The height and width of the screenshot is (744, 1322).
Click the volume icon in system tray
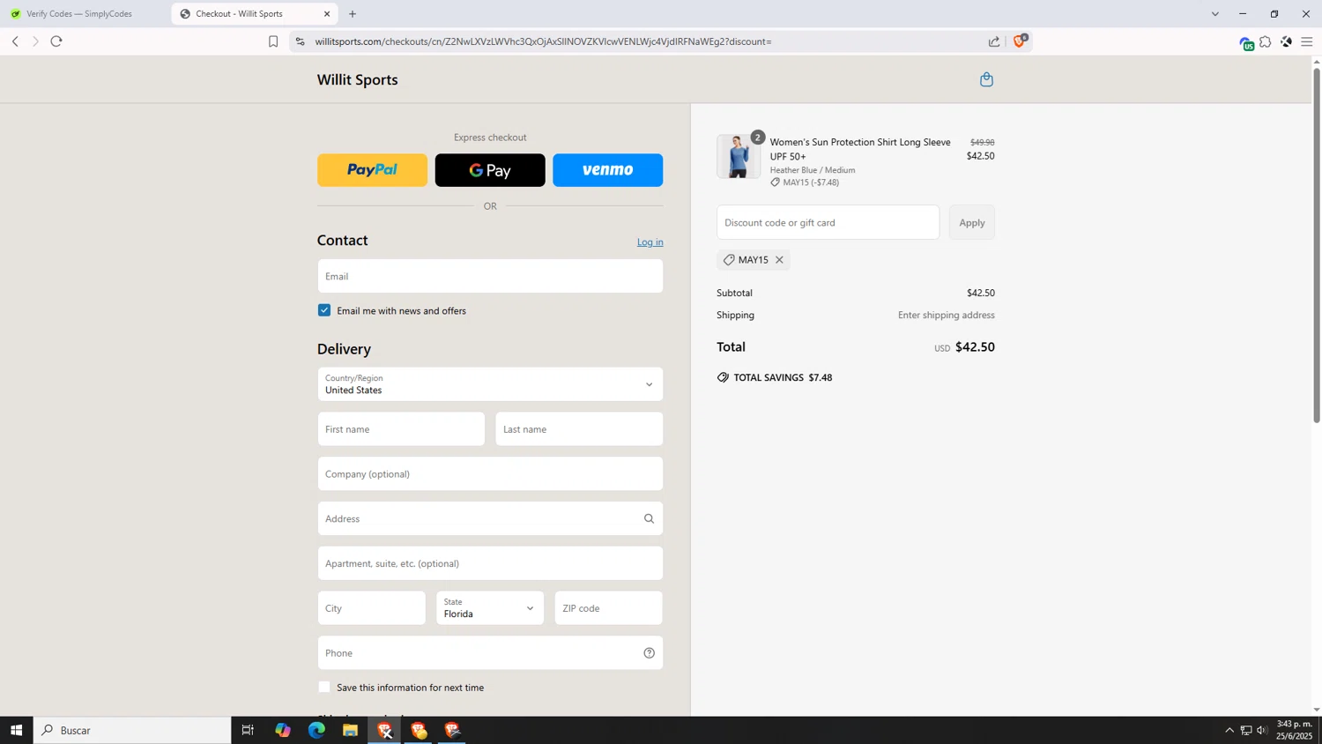[1262, 730]
